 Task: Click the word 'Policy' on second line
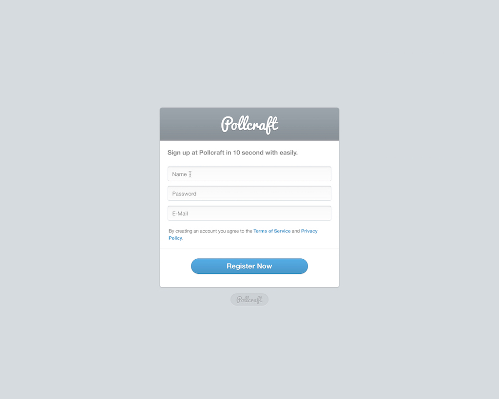175,238
